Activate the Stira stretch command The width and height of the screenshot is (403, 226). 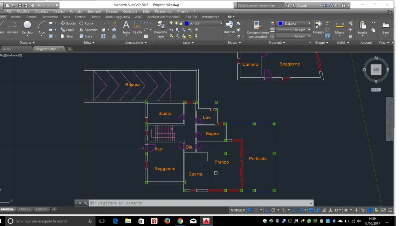coord(67,36)
